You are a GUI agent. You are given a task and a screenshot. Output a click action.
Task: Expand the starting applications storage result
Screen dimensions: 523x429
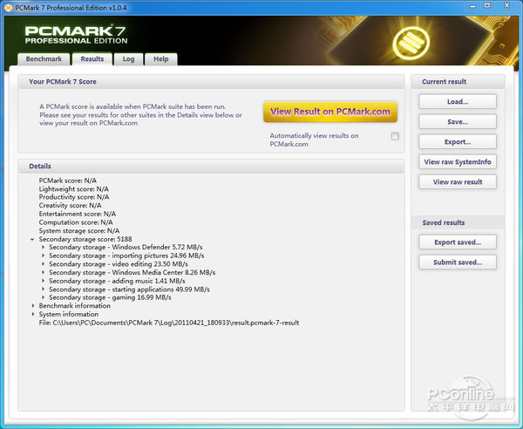pos(44,289)
